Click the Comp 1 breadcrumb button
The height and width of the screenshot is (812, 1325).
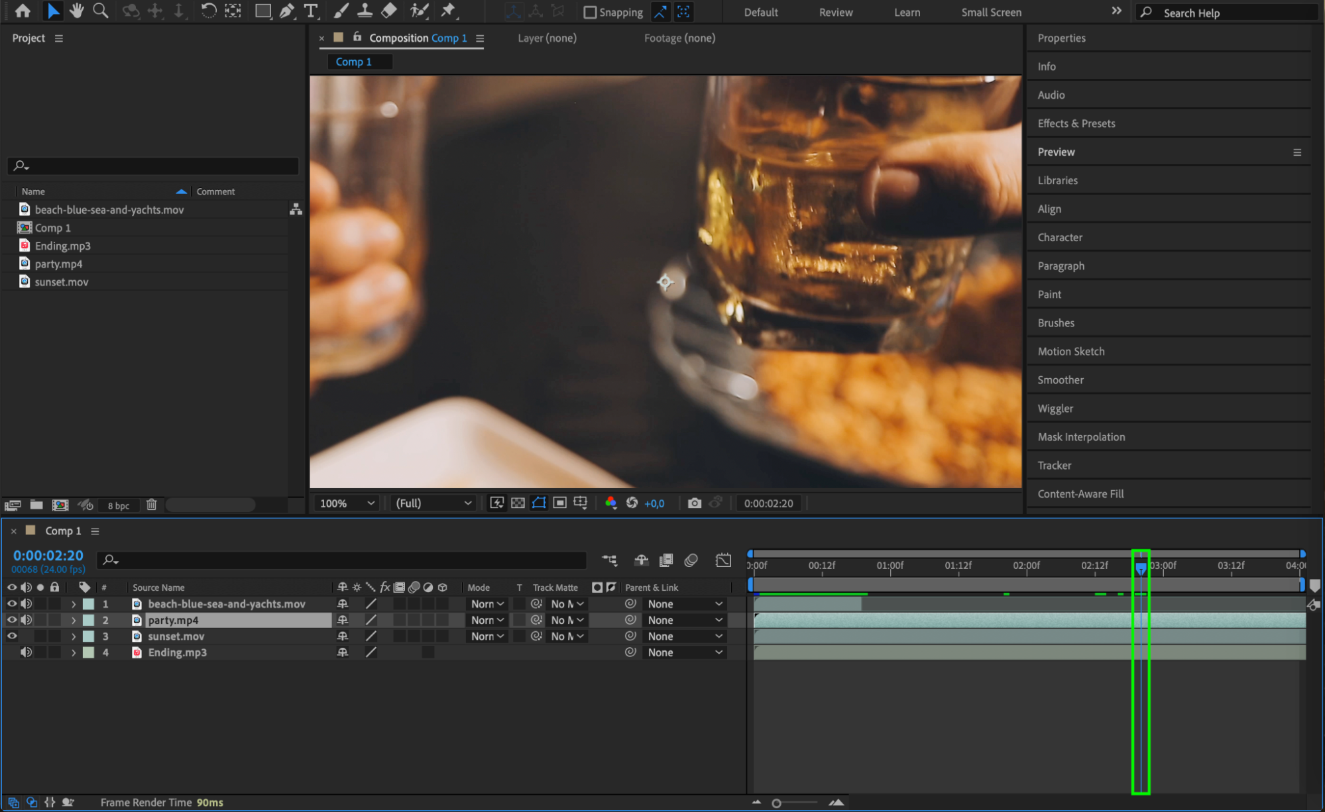[x=353, y=62]
